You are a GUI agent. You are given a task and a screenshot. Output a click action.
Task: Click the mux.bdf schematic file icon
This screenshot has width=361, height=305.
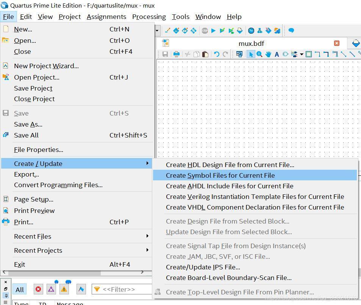(166, 43)
